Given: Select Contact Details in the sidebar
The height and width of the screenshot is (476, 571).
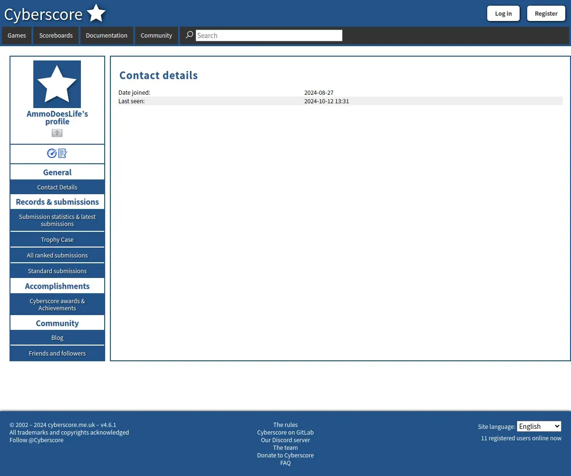Looking at the screenshot, I should click(57, 187).
